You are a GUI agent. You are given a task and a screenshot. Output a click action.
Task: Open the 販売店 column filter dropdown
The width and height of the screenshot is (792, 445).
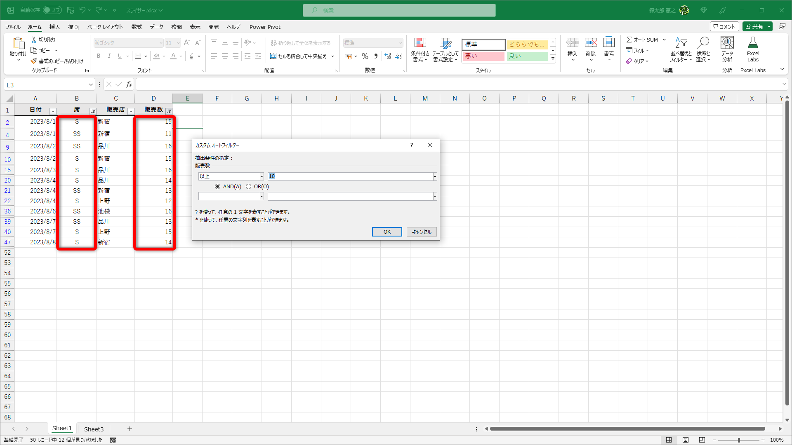click(131, 111)
